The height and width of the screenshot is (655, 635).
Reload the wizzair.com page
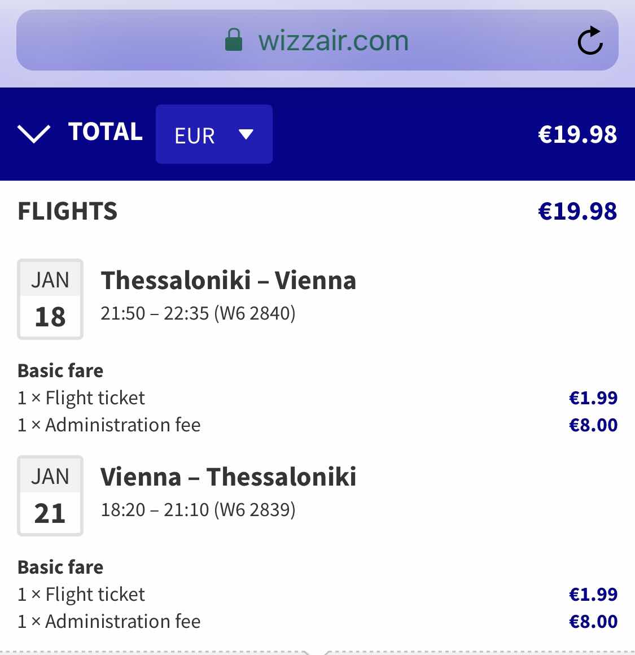click(590, 41)
